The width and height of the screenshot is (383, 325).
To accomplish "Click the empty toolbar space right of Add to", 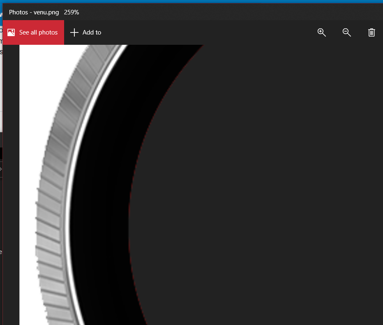I will (x=205, y=32).
